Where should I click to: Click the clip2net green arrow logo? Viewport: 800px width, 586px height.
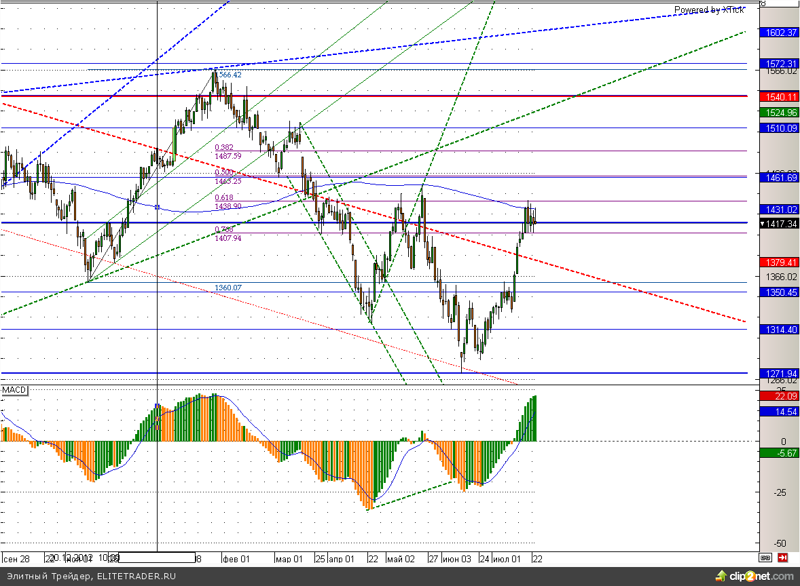(721, 577)
